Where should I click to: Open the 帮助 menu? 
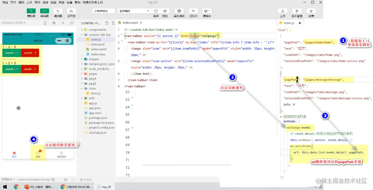coord(77,2)
